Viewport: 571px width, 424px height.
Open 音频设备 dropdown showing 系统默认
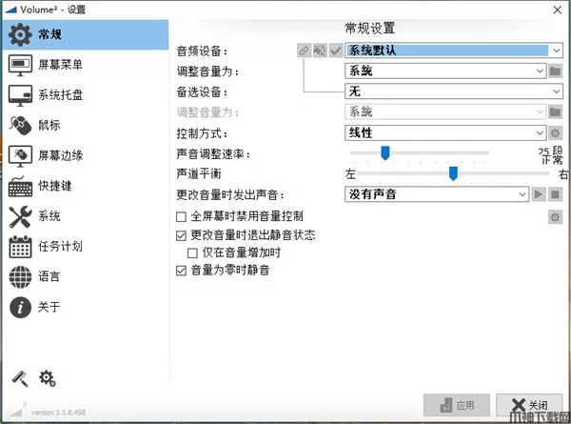(453, 50)
